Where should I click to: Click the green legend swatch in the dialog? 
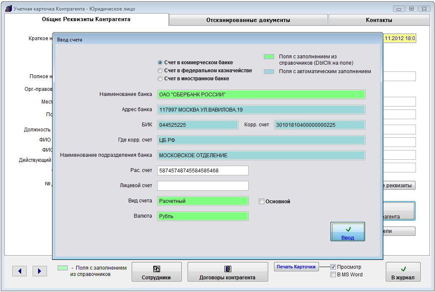click(269, 57)
